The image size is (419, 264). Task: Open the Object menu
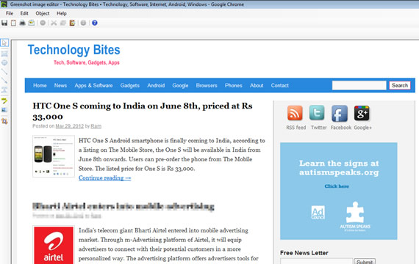point(43,13)
